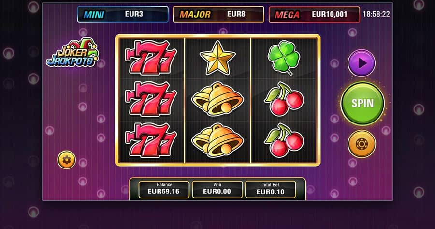435x229 pixels.
Task: Click the top red 777 symbol
Action: [x=151, y=58]
